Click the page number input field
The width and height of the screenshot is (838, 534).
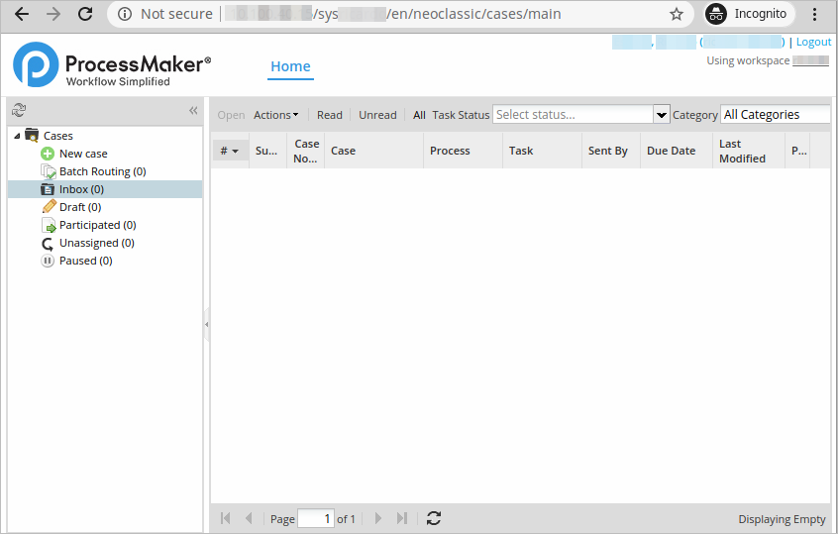316,518
